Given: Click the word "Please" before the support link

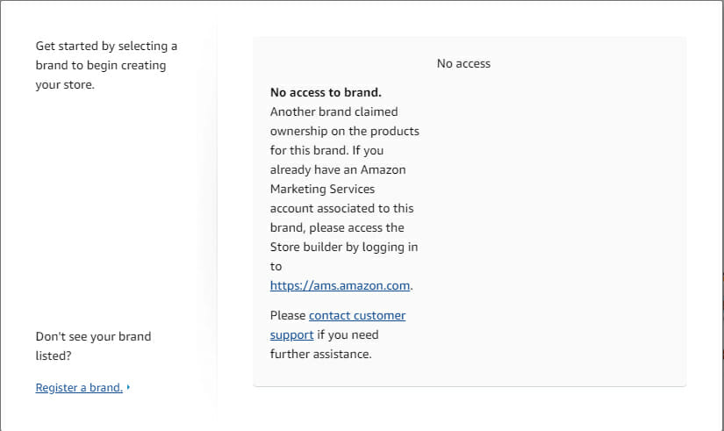Looking at the screenshot, I should 288,315.
